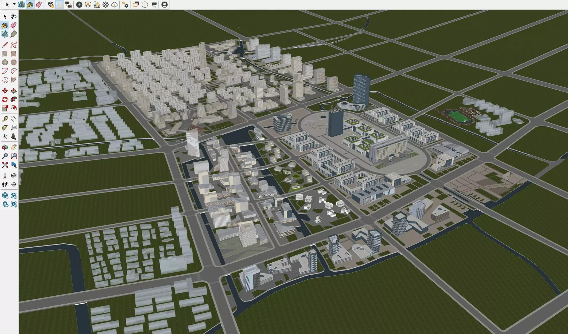
Task: Pick the Scale tool
Action: click(x=5, y=108)
